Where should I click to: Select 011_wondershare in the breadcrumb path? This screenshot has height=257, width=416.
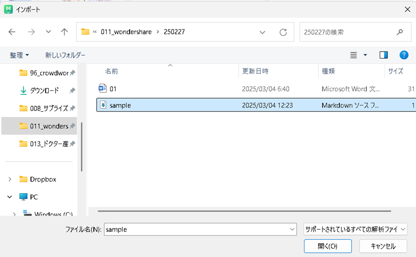[x=126, y=32]
